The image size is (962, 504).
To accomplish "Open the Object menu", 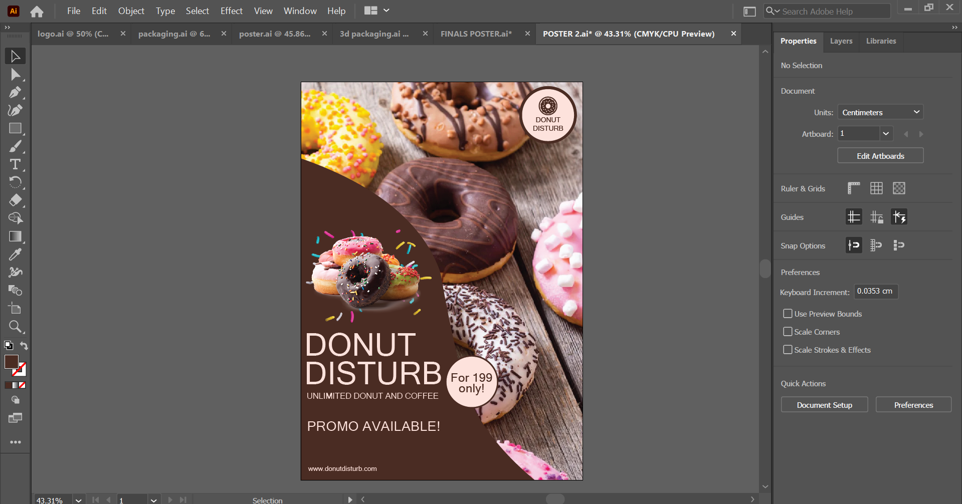I will (131, 11).
